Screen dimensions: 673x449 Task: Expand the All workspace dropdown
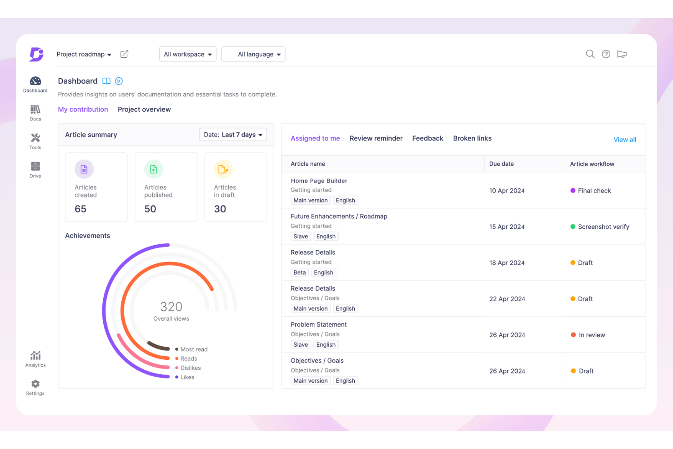[x=187, y=54]
